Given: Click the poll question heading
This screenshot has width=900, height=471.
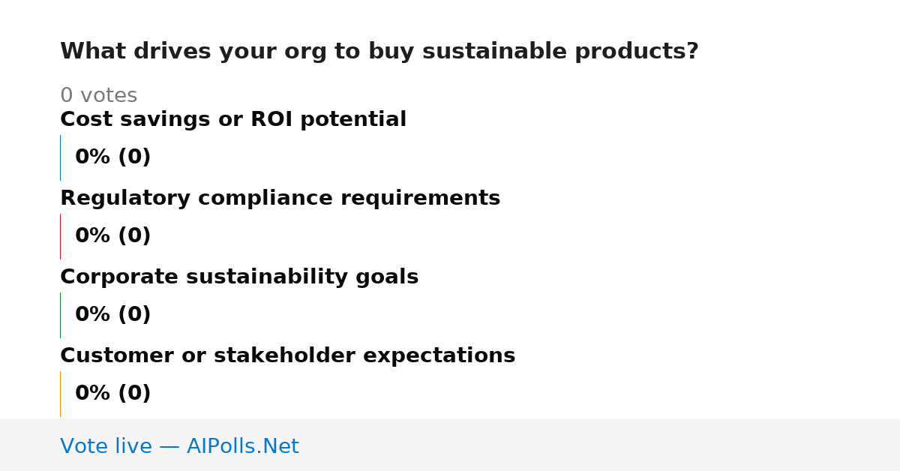Looking at the screenshot, I should point(379,52).
